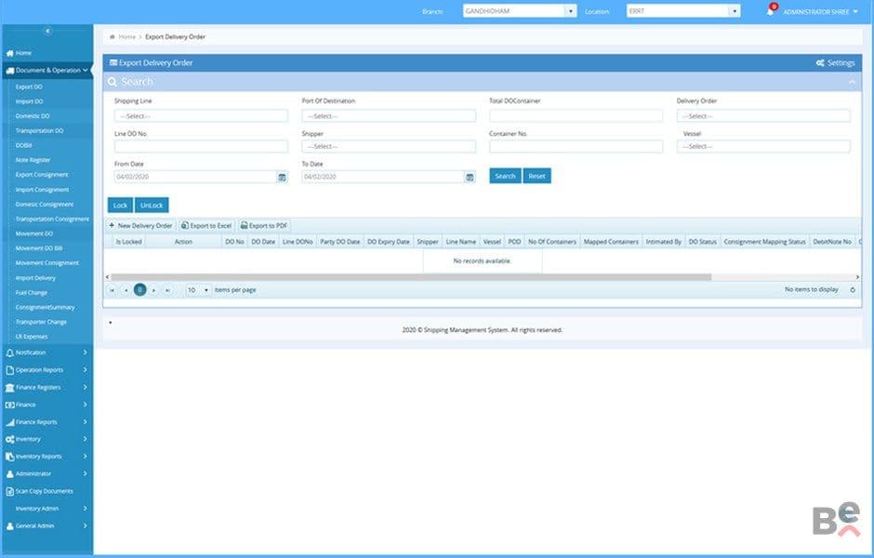
Task: Click the notification bell icon
Action: click(770, 11)
